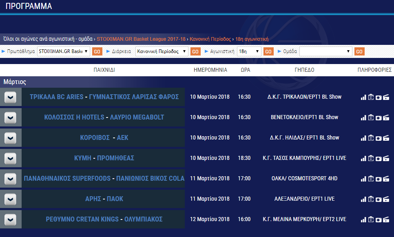Viewport: 394px width, 237px height.
Task: Open statistics icon for ΑΡΗΣ - ΠΑΟΚ game
Action: (x=363, y=199)
